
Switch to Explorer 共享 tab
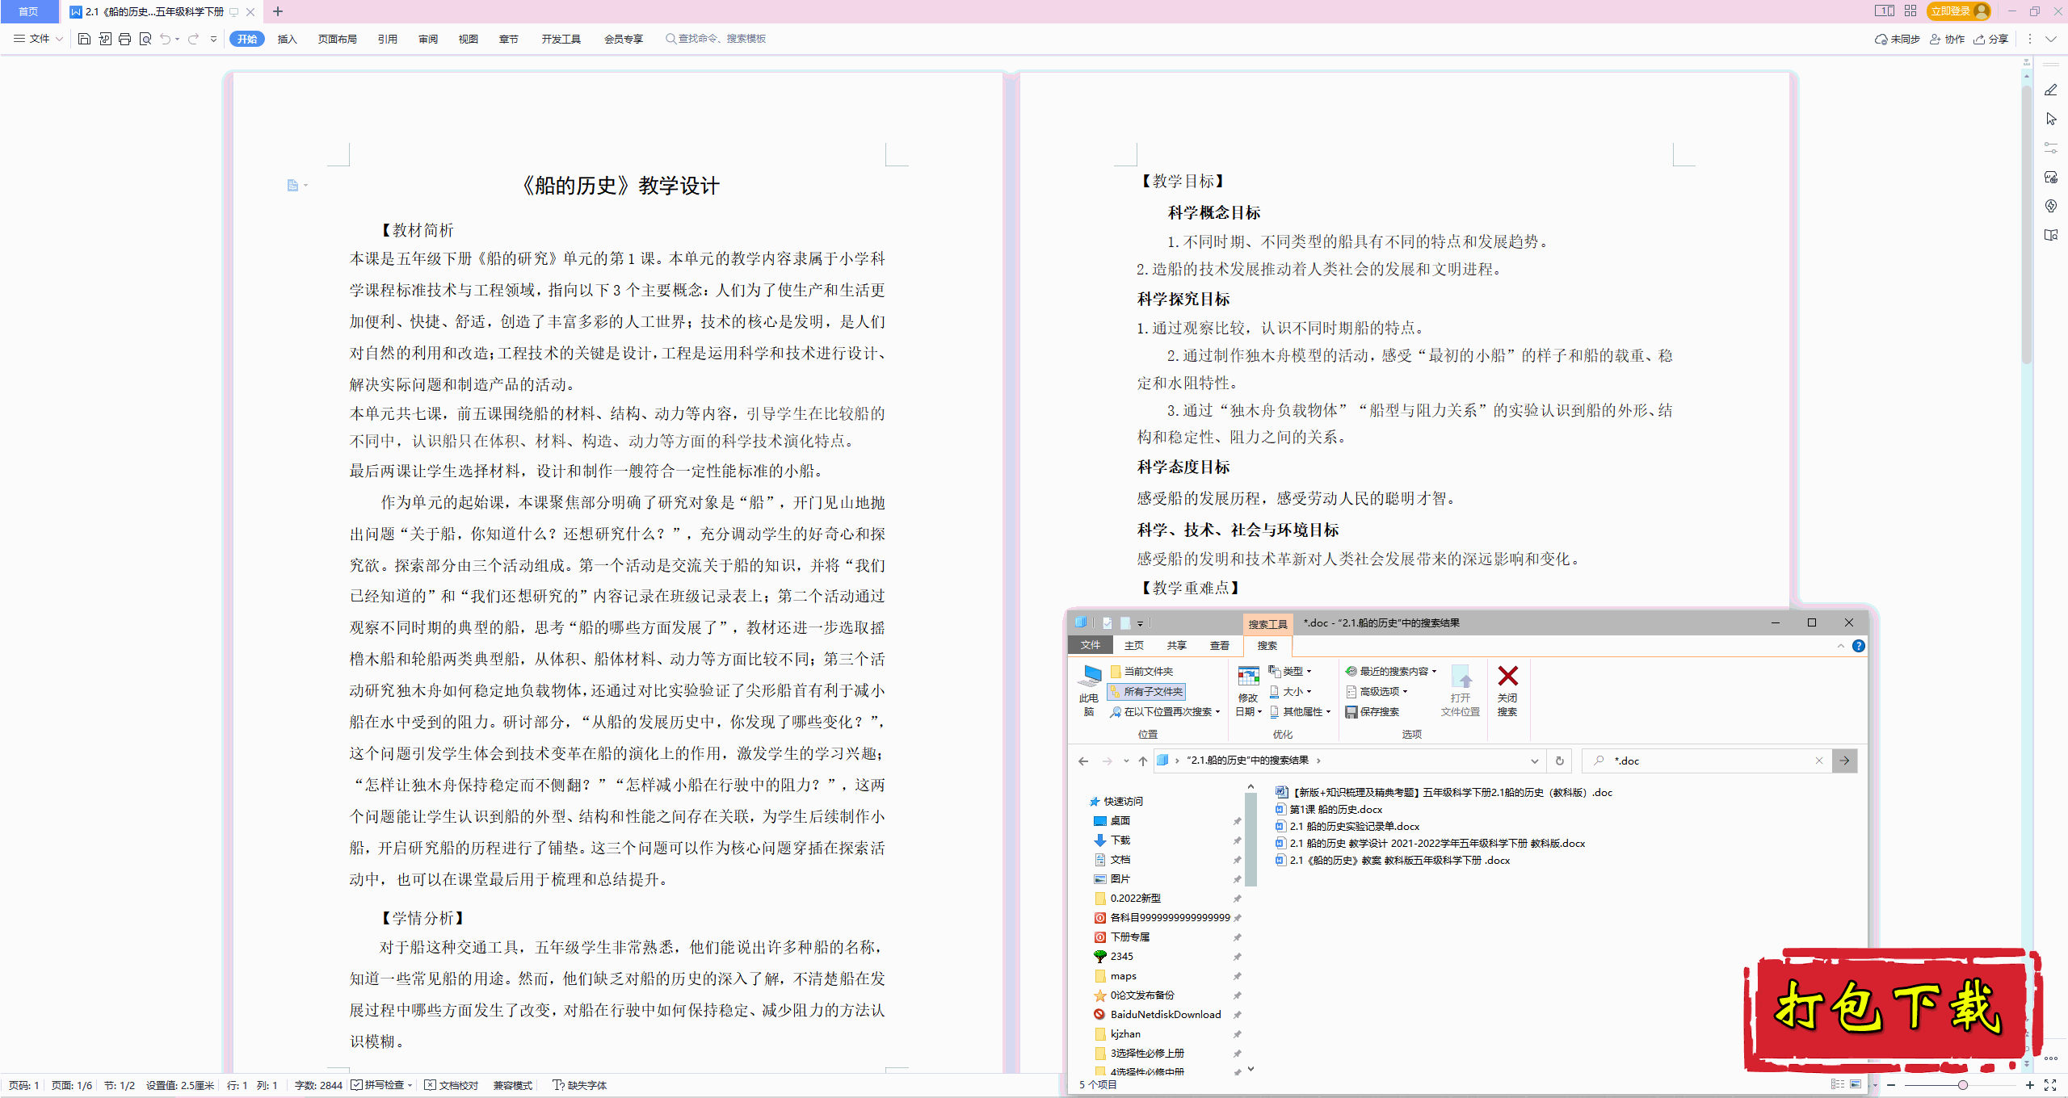point(1177,646)
